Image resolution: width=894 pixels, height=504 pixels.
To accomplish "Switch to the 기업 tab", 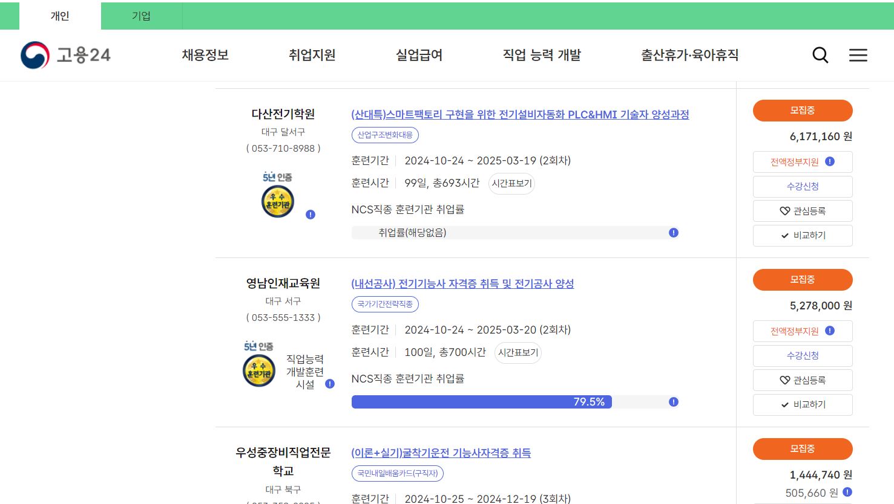I will (142, 16).
